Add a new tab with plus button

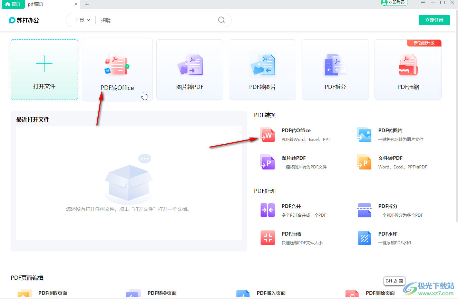[x=87, y=4]
